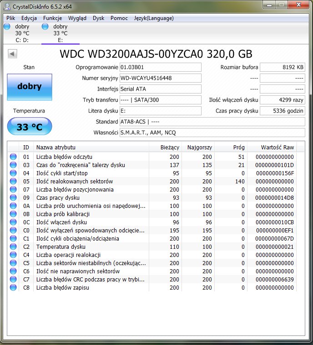This screenshot has width=313, height=345.
Task: Click status icon of Liczba błędów zapisu
Action: [x=13, y=287]
